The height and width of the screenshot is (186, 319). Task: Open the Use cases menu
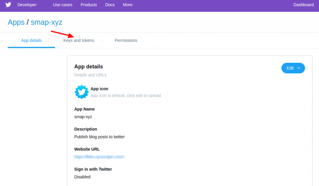pos(62,5)
